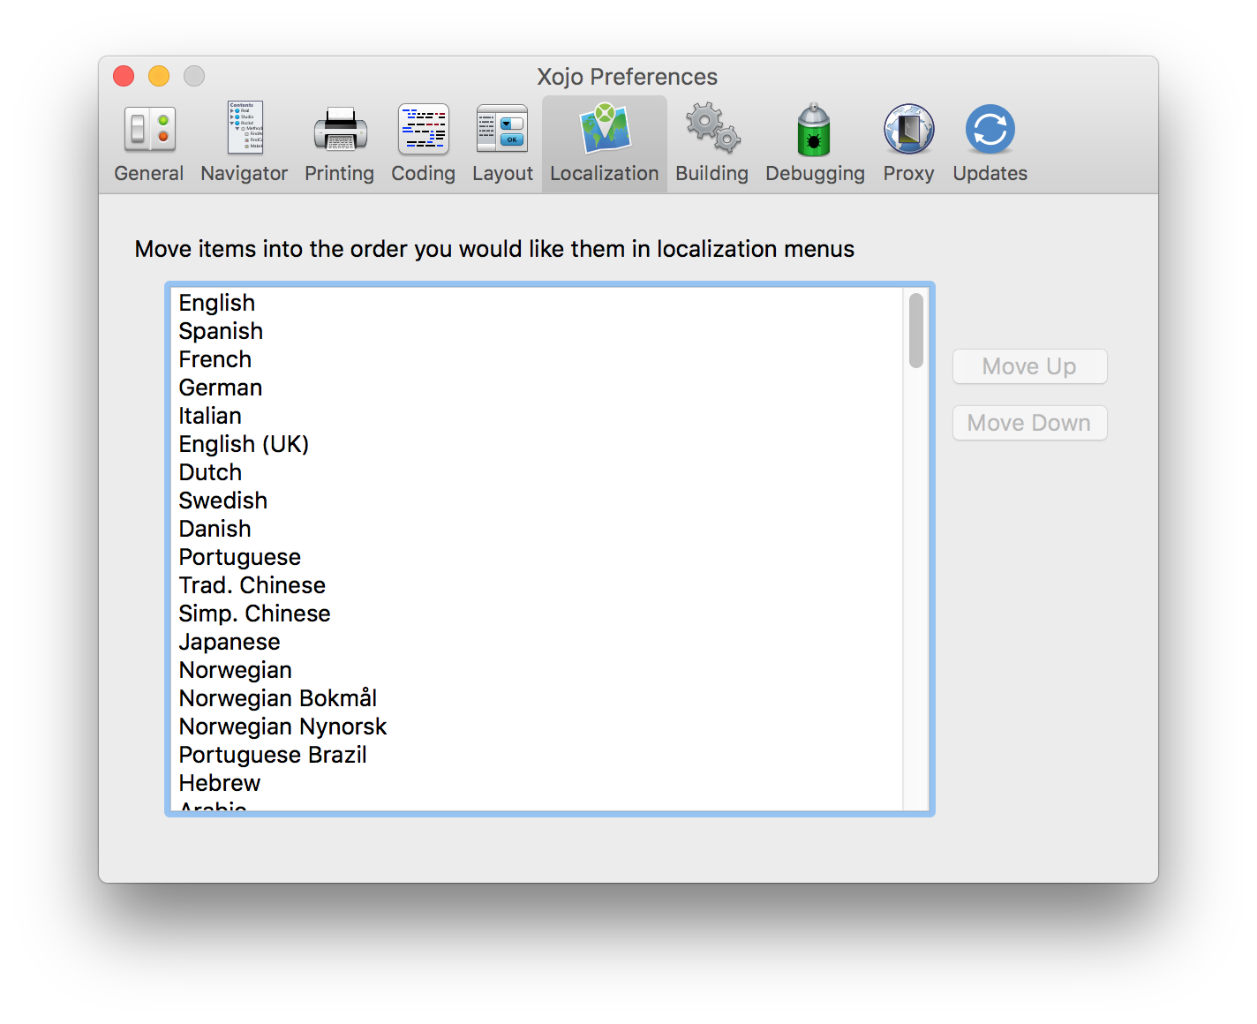
Task: Select Simp. Chinese in the list
Action: pos(537,614)
